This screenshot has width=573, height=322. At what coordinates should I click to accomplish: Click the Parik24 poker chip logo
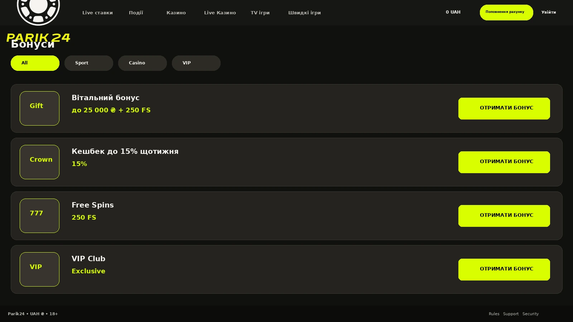38,21
